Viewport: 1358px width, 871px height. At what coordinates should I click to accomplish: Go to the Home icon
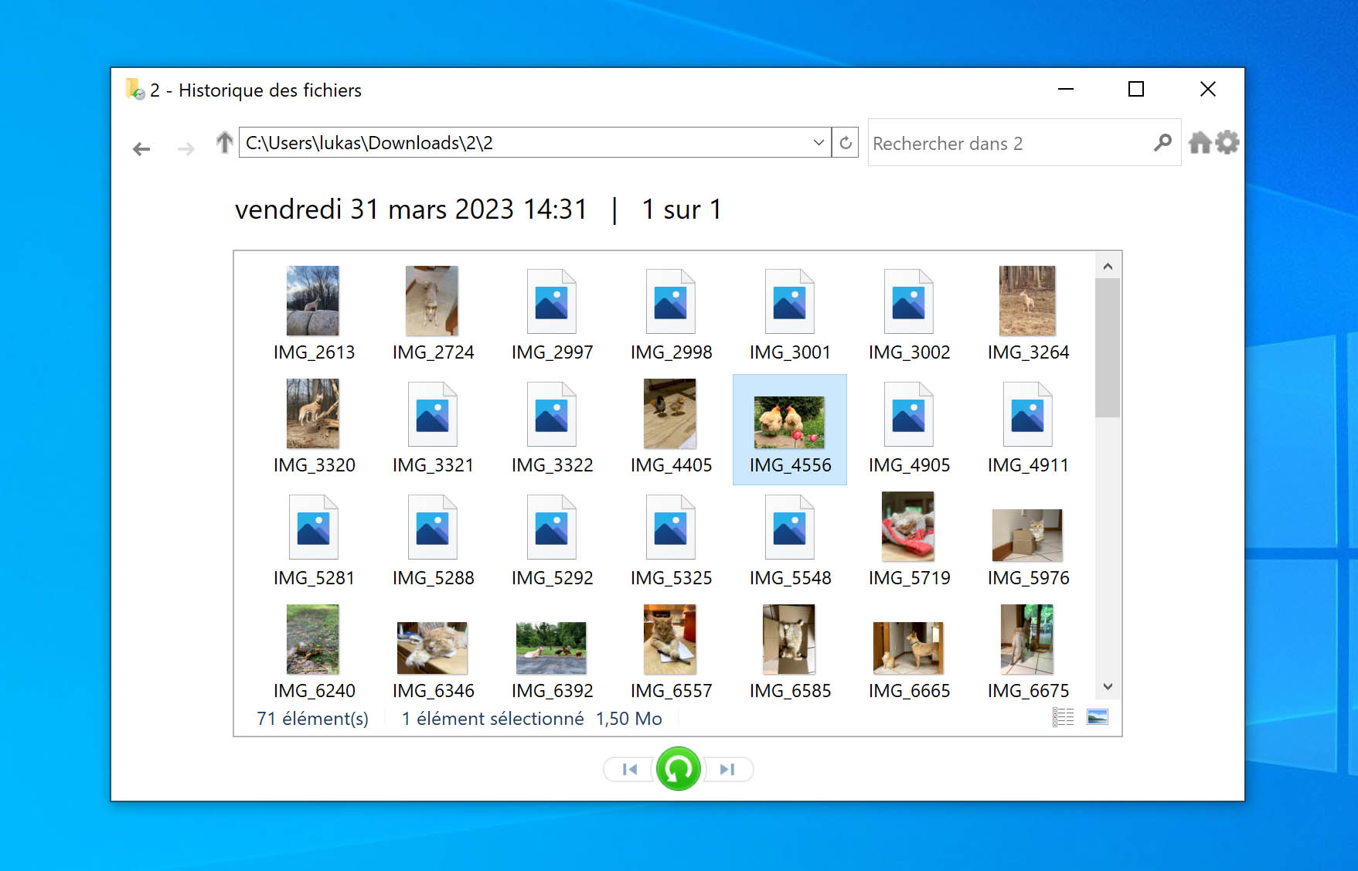1200,142
